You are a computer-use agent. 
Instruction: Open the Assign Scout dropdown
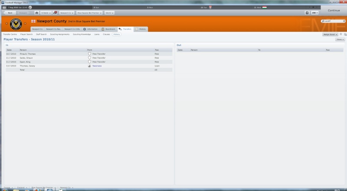(330, 34)
